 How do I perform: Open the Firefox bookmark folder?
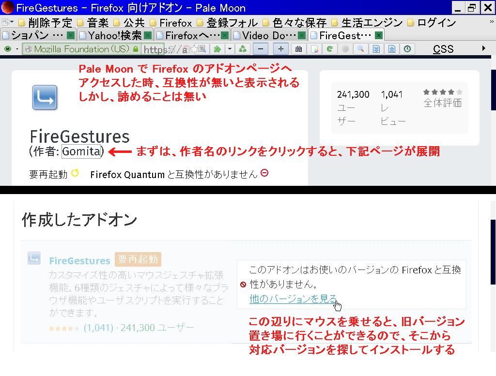click(171, 23)
